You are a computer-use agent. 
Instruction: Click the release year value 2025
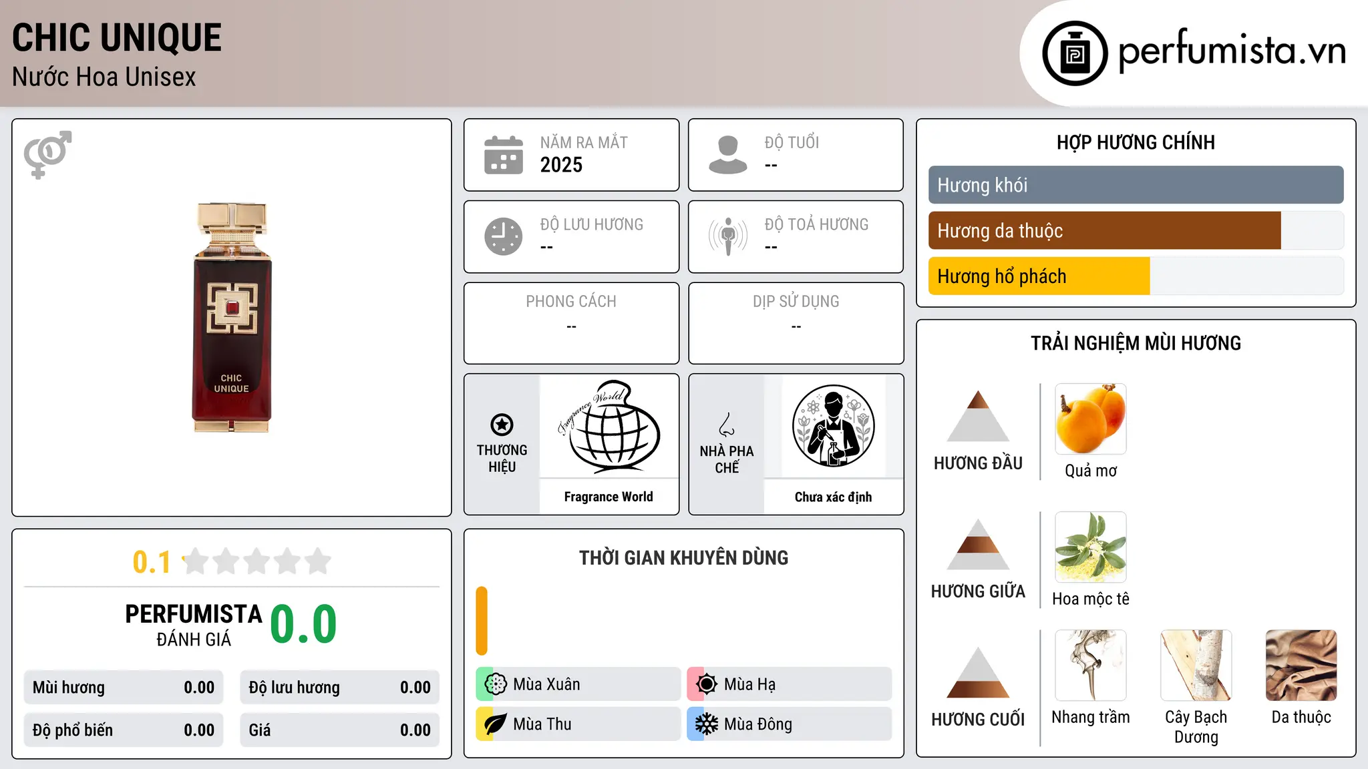coord(561,165)
